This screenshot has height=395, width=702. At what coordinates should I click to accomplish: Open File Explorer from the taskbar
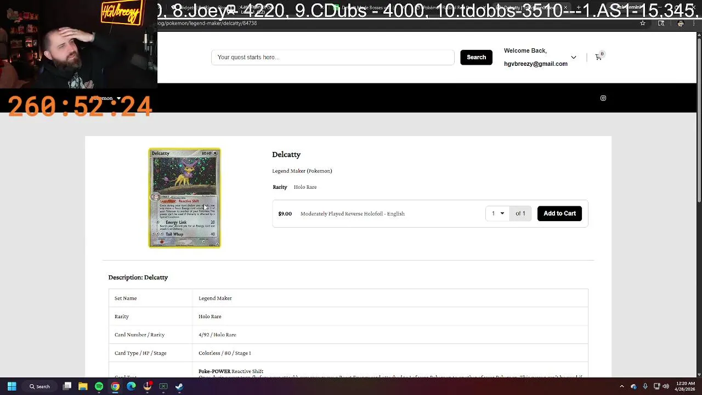click(x=83, y=386)
